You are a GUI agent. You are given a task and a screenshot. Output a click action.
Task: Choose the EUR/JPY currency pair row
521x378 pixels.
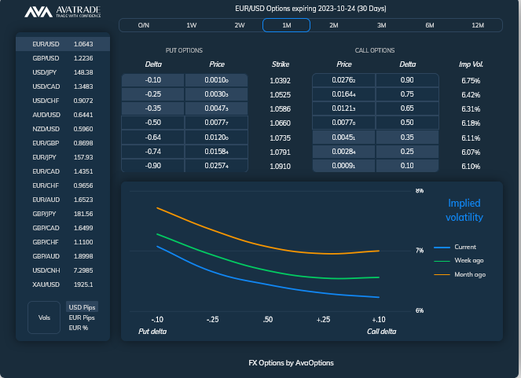point(63,157)
